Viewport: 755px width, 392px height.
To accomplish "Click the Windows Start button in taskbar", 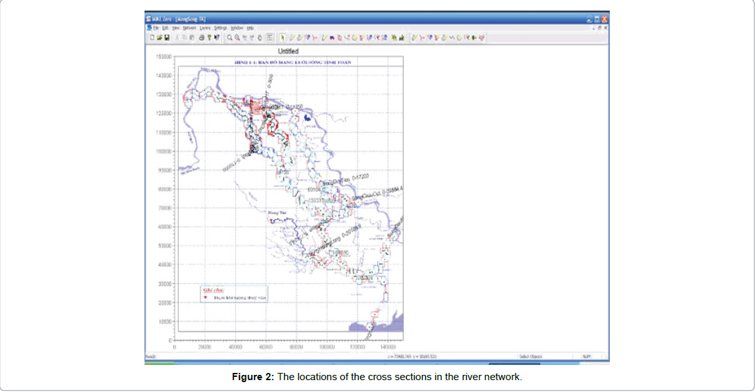I will point(159,363).
